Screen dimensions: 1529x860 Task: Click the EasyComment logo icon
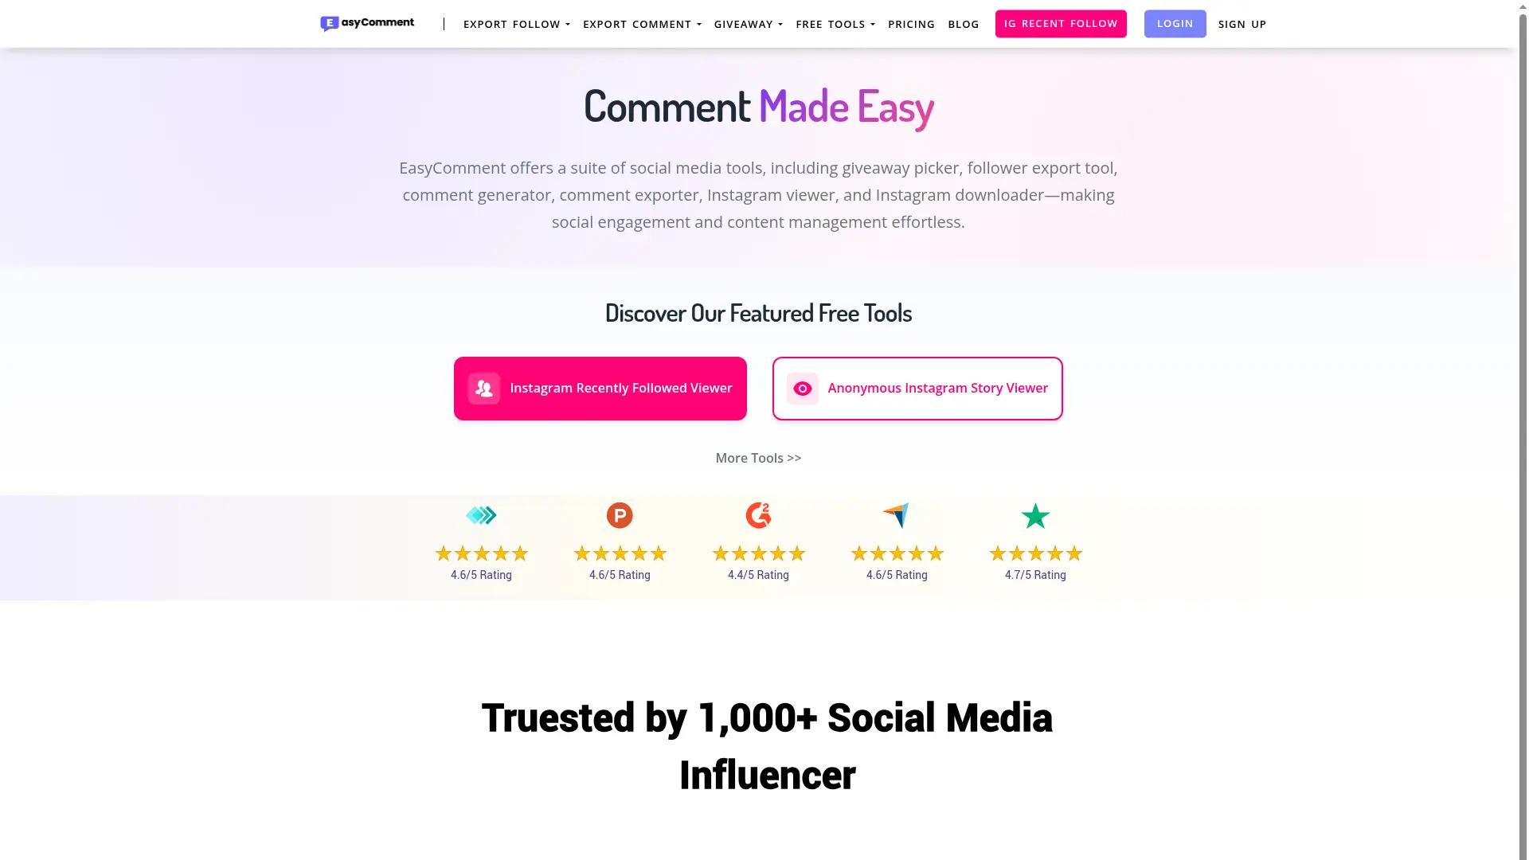[x=330, y=23]
